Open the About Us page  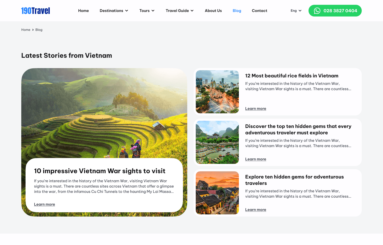point(213,11)
